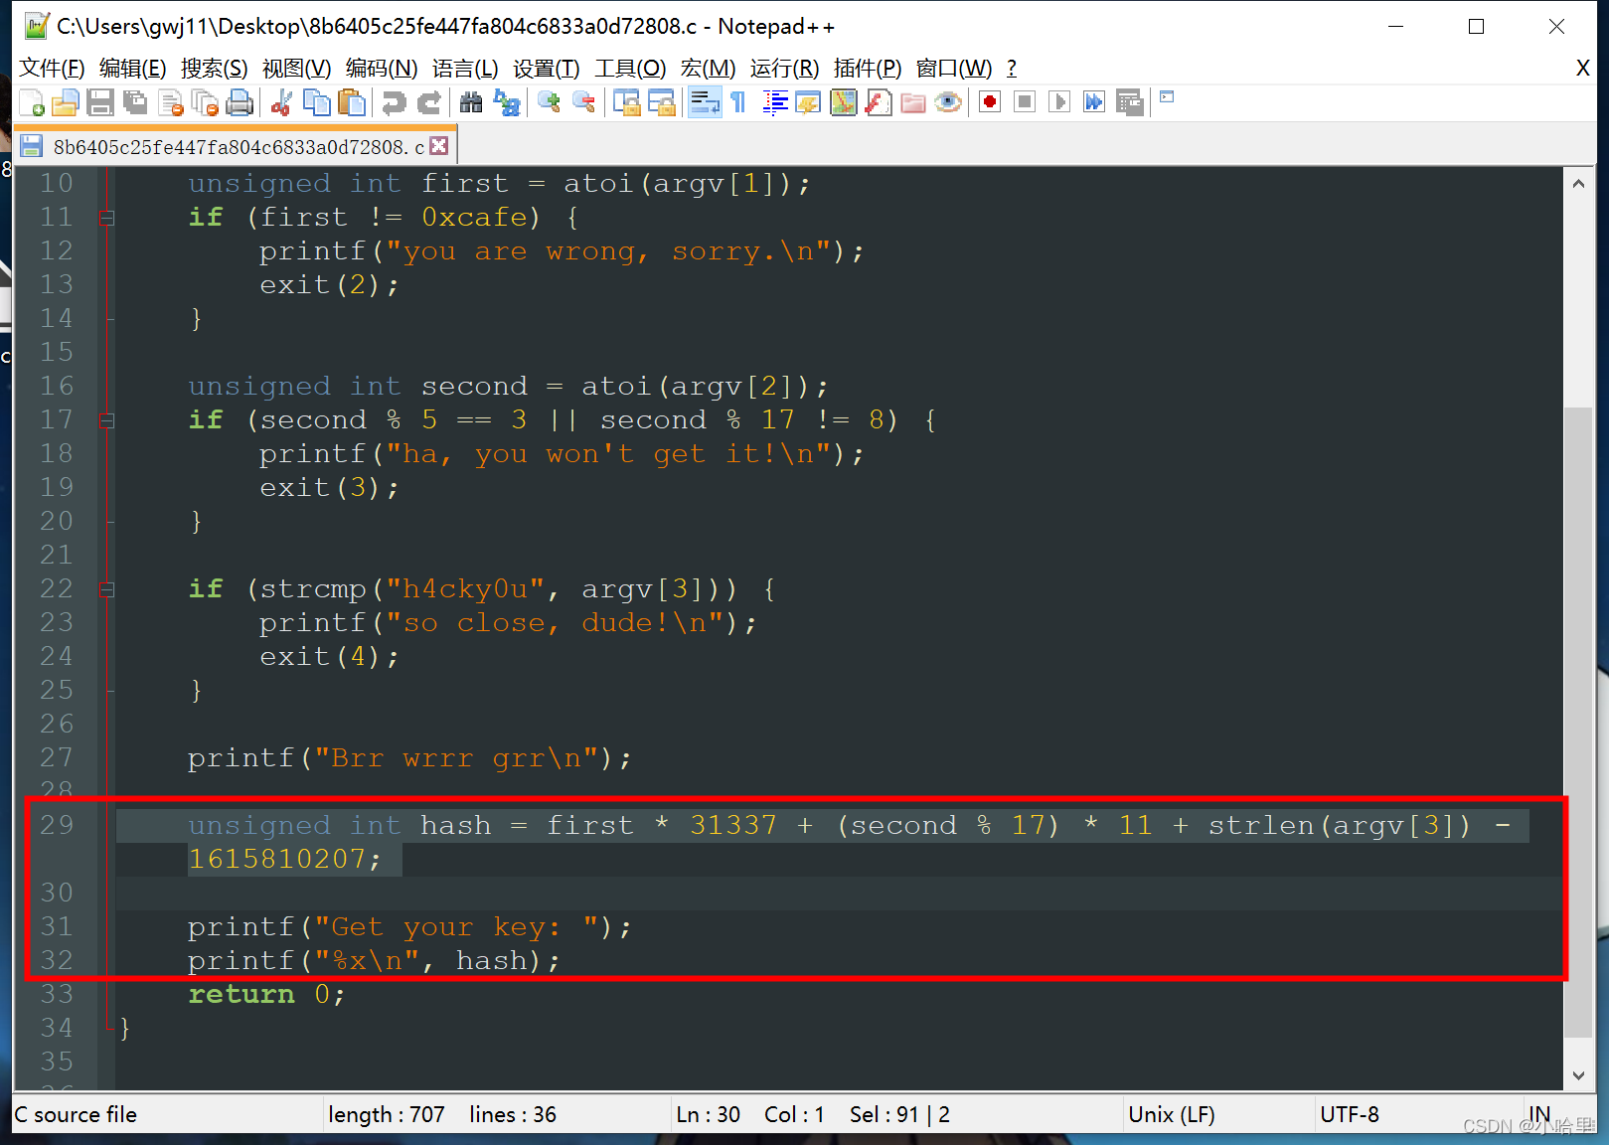The width and height of the screenshot is (1609, 1145).
Task: Open Find with the binoculars icon
Action: [x=471, y=102]
